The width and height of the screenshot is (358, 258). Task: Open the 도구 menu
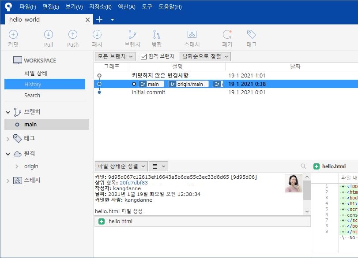(x=147, y=7)
